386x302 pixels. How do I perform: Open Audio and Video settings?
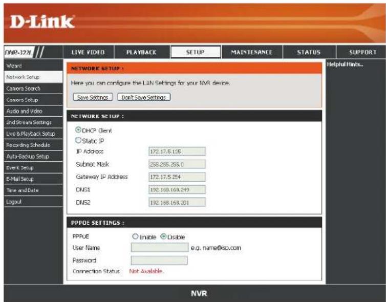pos(33,111)
